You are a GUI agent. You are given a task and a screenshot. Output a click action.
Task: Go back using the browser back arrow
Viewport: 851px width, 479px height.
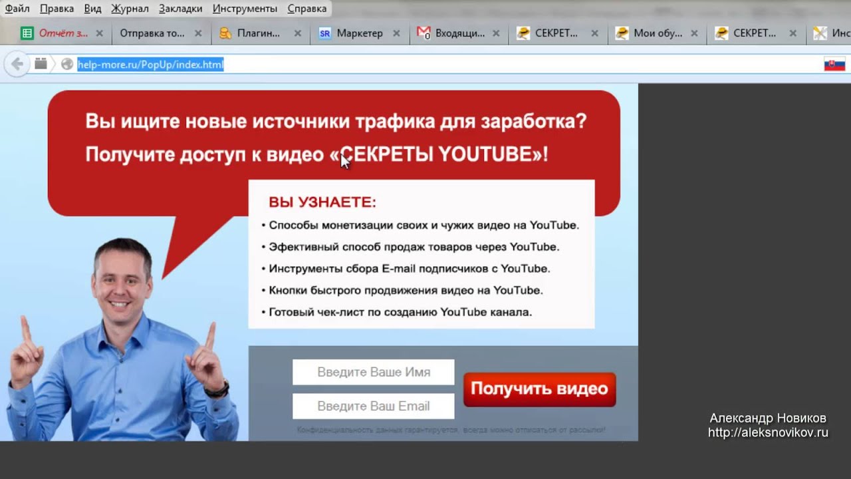point(17,64)
